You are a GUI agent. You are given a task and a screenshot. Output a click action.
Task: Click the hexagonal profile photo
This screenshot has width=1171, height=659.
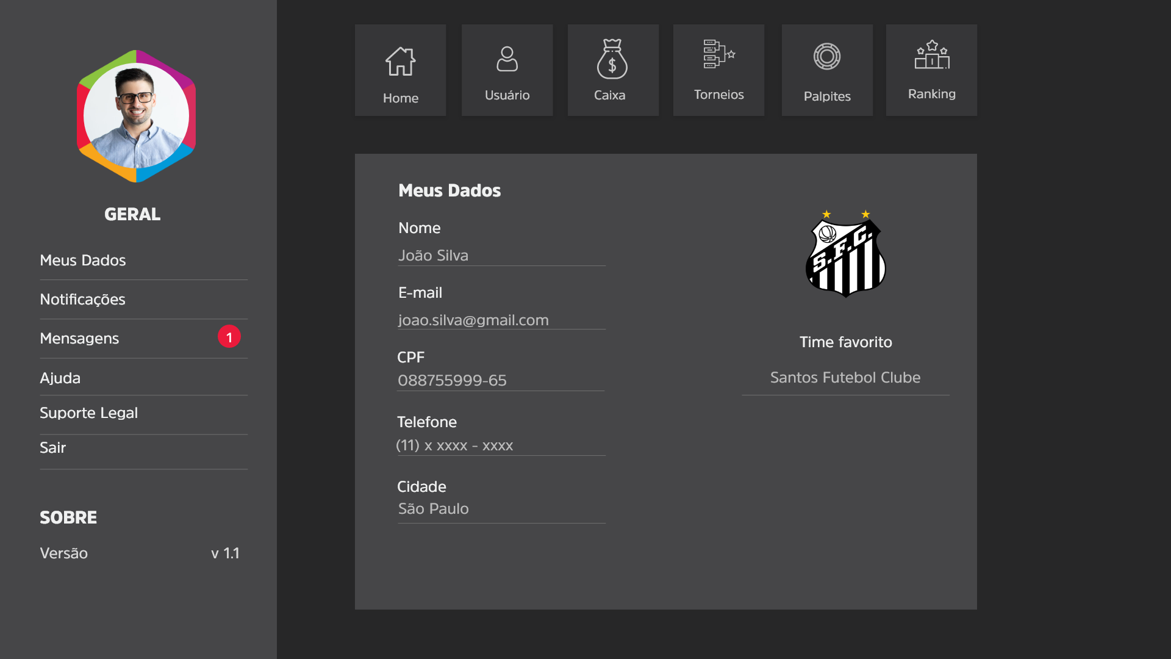pos(136,116)
